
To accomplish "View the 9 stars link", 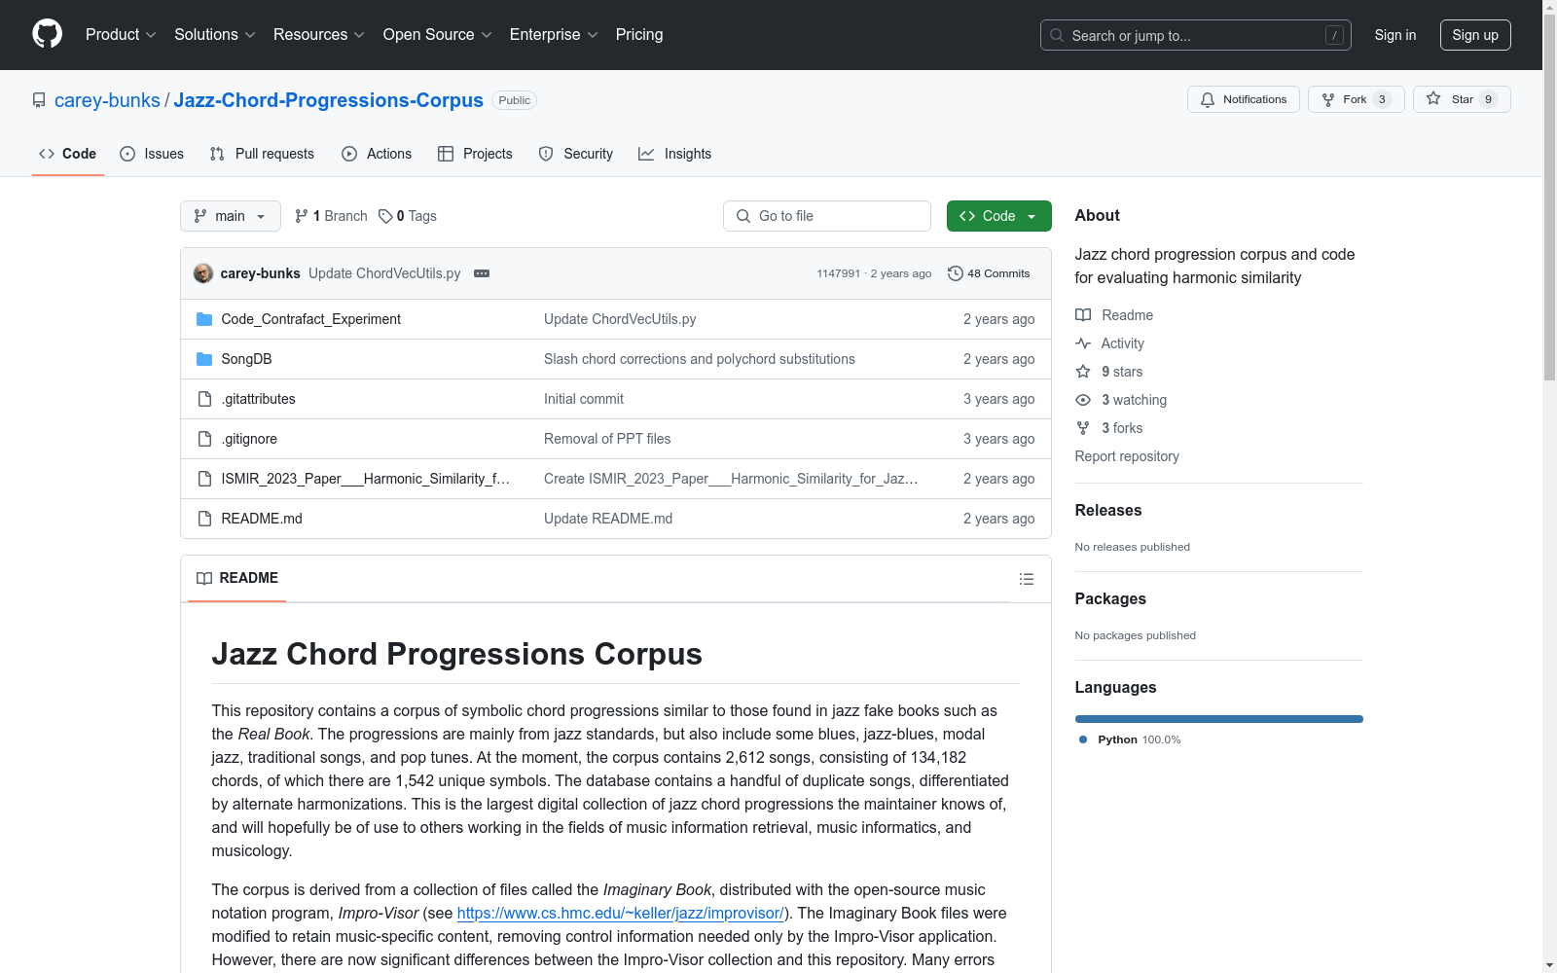I will click(1109, 372).
